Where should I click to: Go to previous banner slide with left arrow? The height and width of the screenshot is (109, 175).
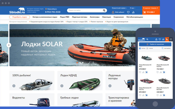point(9,45)
